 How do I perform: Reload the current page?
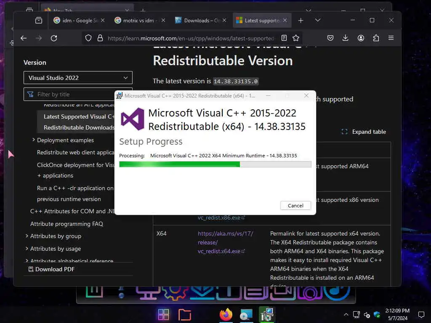[54, 38]
